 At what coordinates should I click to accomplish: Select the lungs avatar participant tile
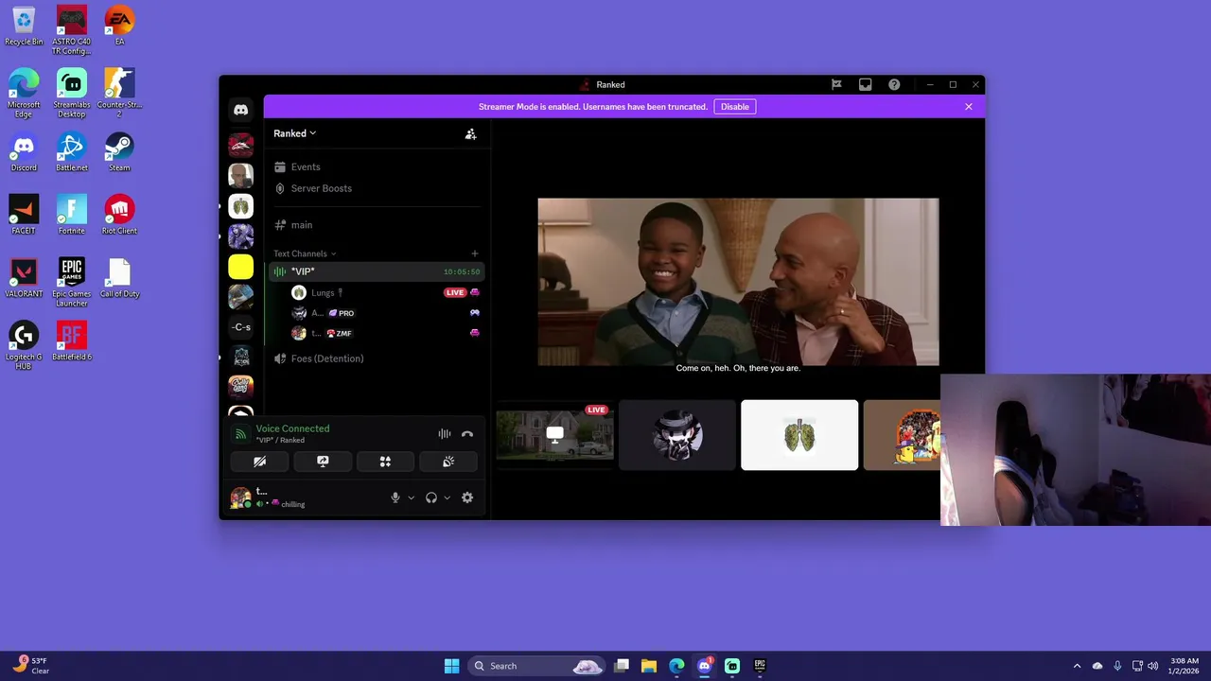tap(799, 435)
